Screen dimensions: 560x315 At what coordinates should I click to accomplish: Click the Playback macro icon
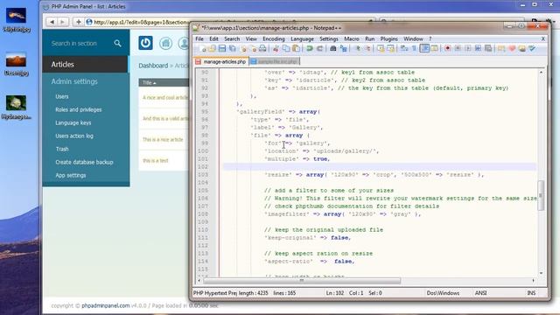(468, 49)
